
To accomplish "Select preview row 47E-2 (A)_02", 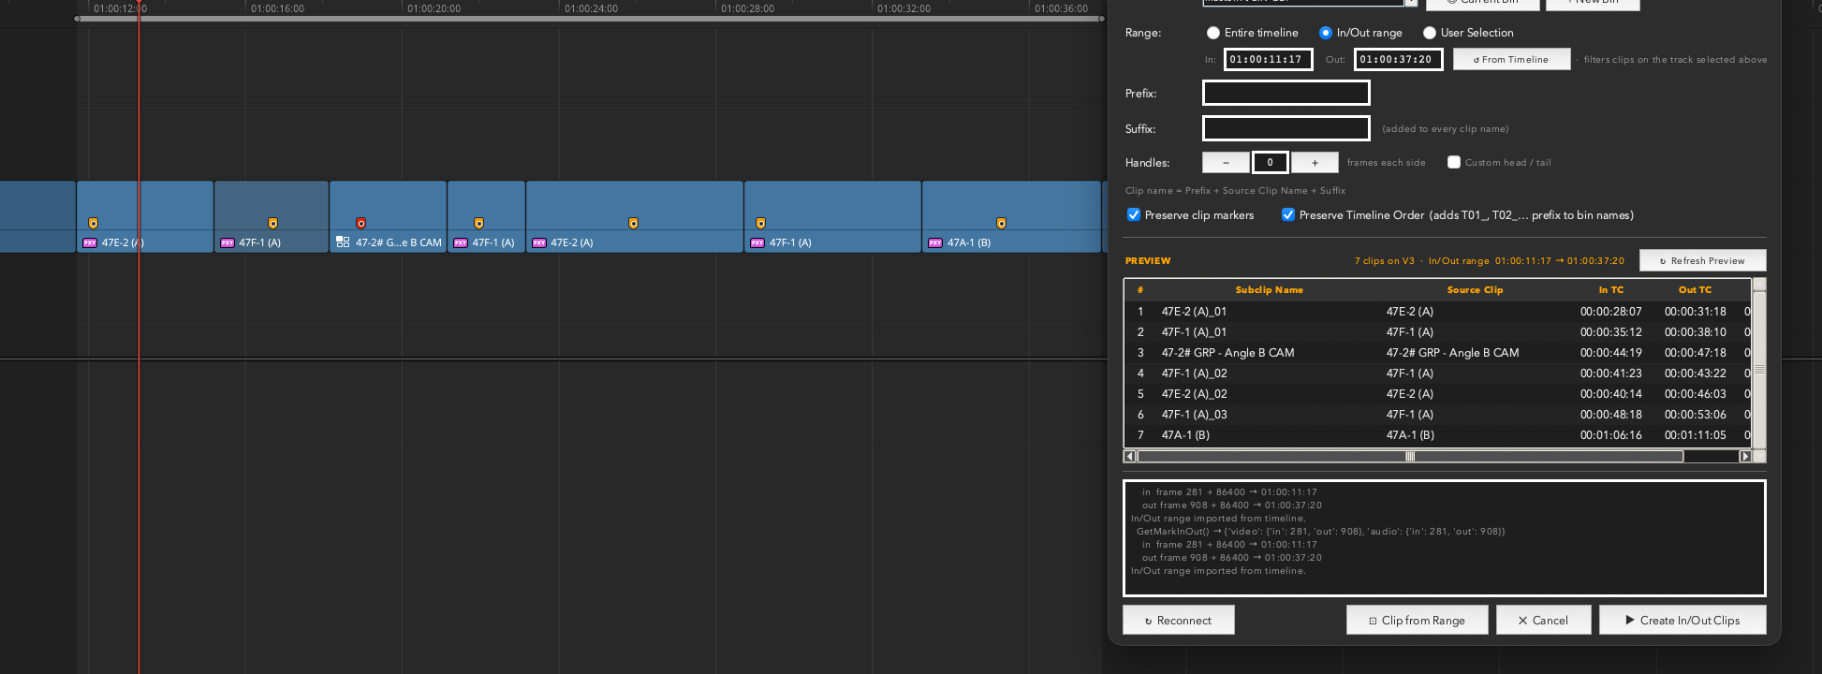I will pos(1438,394).
